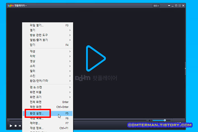
Task: Open the 화면 크기 submenu
Action: tap(48, 97)
